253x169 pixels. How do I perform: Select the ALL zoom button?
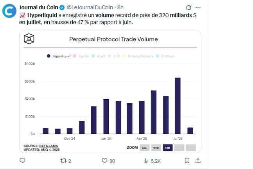click(x=144, y=148)
